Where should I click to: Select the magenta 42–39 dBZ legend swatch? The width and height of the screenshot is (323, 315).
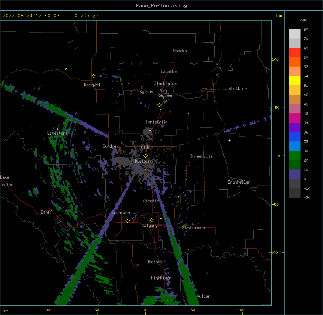[x=295, y=118]
